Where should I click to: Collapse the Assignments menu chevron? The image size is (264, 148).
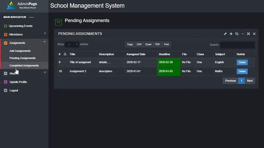pos(45,42)
